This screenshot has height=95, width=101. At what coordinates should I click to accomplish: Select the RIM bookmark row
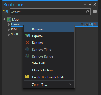pyautogui.click(x=14, y=29)
